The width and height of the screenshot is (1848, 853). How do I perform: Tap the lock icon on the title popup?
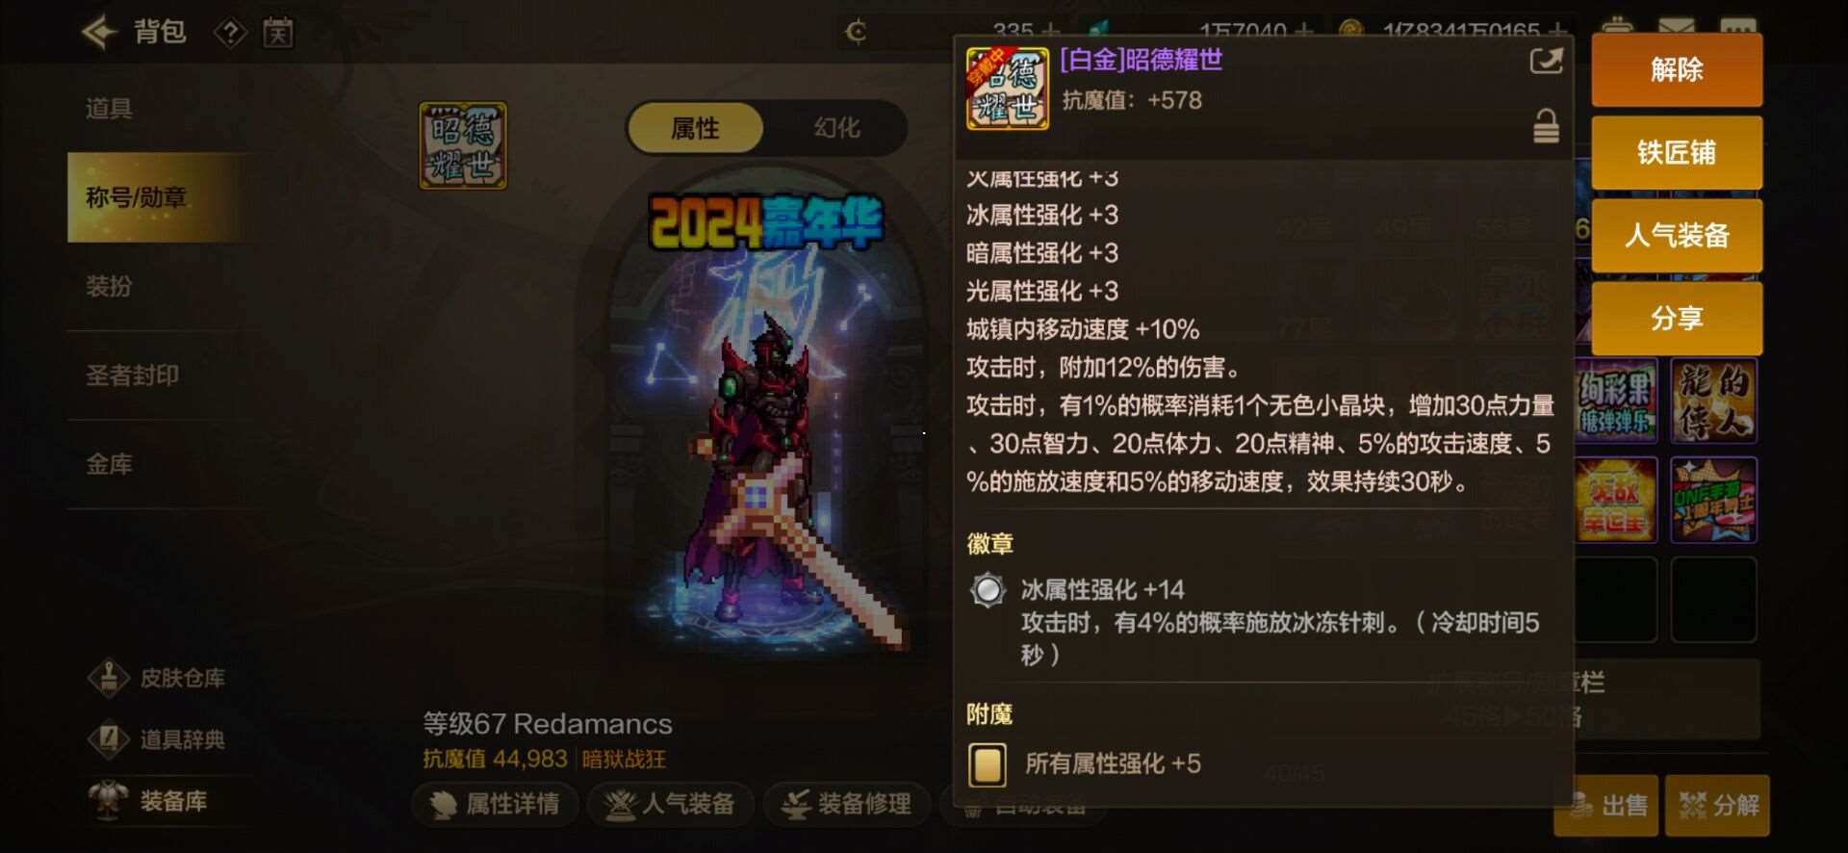1546,126
